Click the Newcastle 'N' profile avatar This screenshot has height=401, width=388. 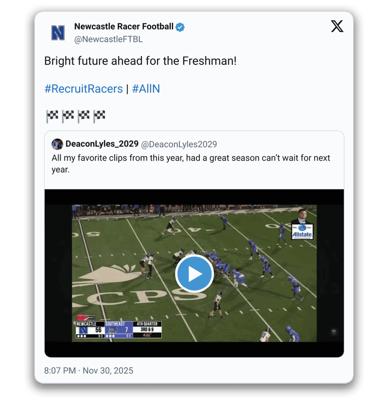(x=58, y=33)
